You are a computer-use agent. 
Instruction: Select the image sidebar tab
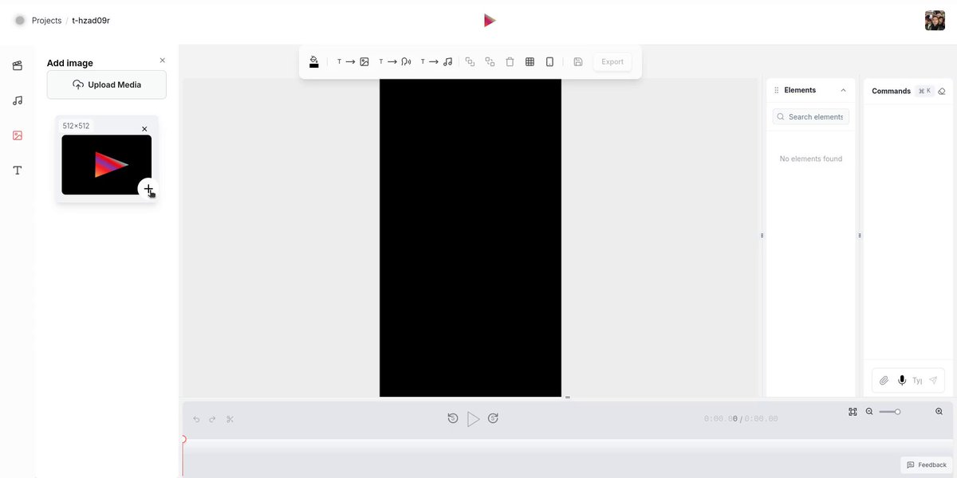pyautogui.click(x=18, y=135)
